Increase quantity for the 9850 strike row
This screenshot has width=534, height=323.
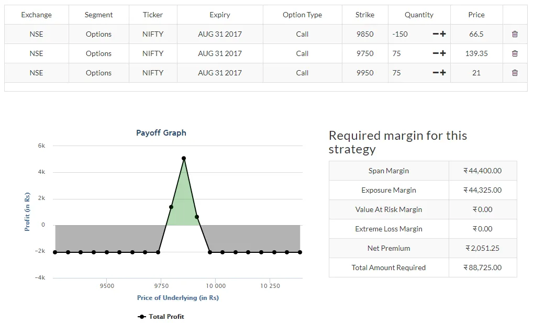click(443, 34)
